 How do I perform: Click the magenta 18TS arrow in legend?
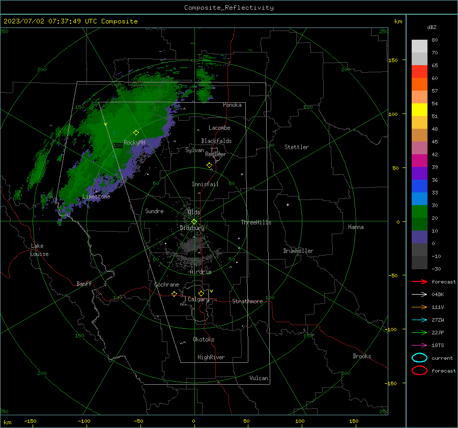pos(419,346)
